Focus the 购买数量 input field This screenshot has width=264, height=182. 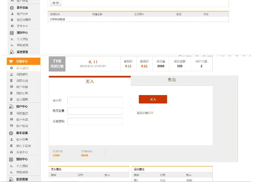click(95, 111)
